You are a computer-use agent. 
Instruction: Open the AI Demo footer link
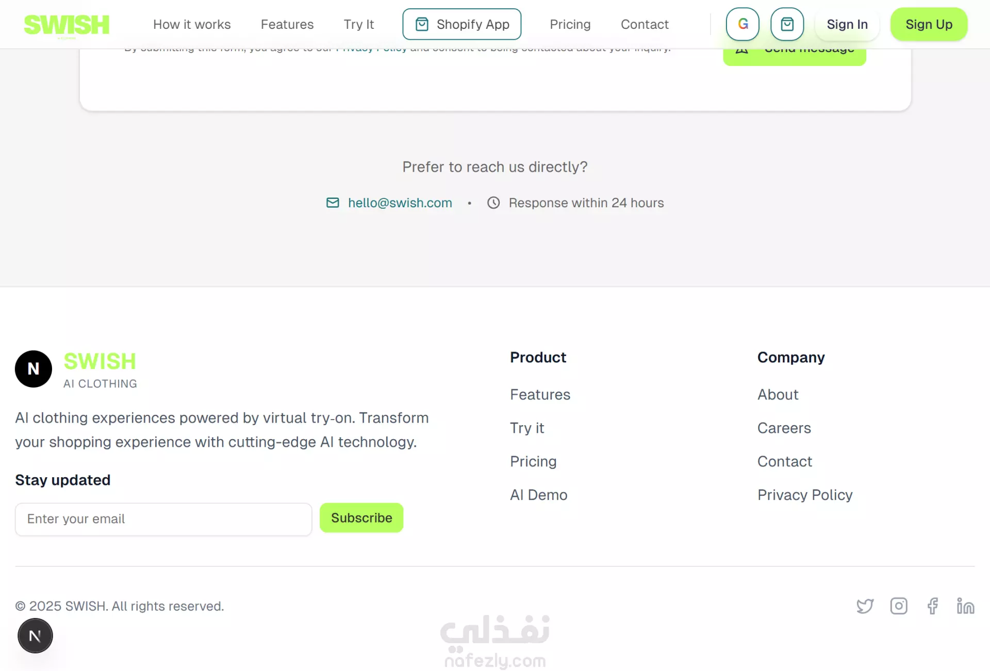pyautogui.click(x=538, y=495)
